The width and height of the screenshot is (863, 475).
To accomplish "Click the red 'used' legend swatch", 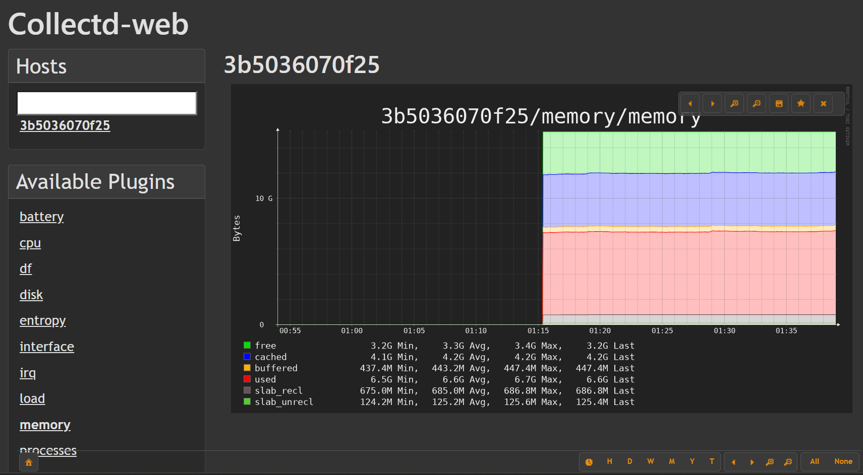I will 247,379.
